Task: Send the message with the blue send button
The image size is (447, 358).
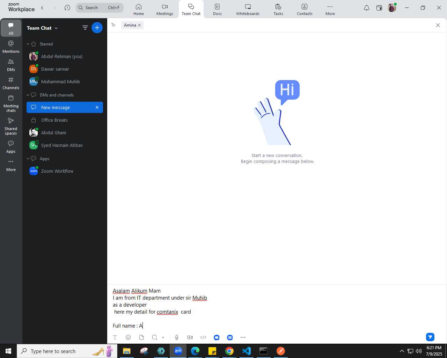Action: (x=430, y=337)
